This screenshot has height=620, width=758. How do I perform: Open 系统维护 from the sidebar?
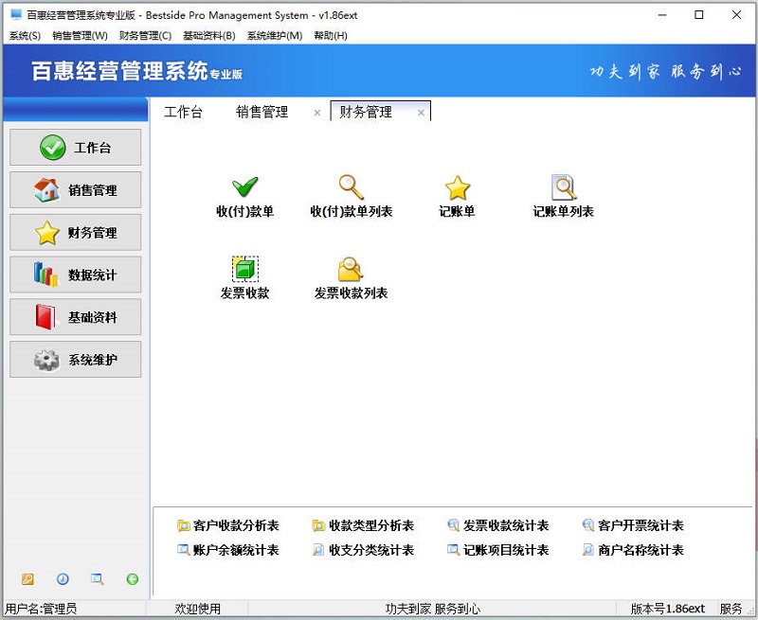tap(75, 360)
